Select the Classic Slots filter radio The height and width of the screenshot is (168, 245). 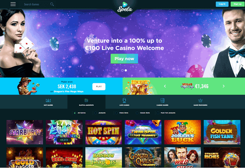[x=137, y=113]
